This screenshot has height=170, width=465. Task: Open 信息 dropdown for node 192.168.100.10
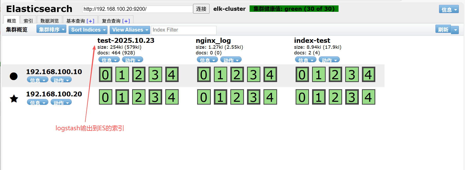[x=38, y=80]
